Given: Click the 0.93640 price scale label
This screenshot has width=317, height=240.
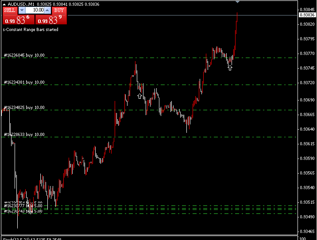Looking at the screenshot, I should click(x=307, y=129).
